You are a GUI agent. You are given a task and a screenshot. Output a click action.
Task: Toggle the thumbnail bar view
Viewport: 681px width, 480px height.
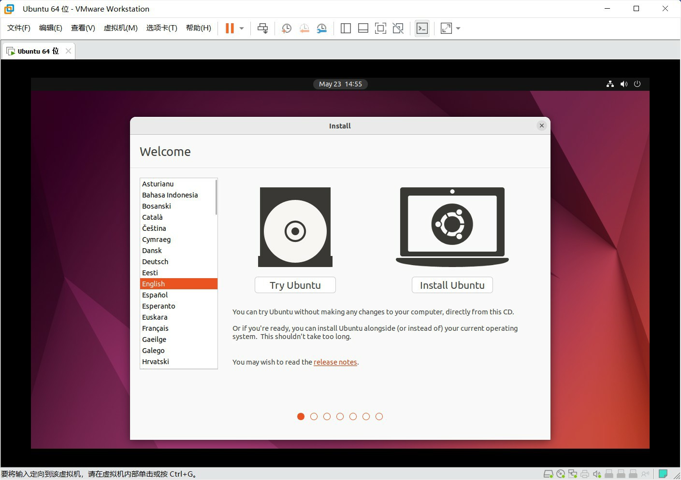[363, 28]
